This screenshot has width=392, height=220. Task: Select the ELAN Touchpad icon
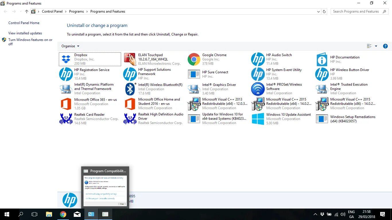130,59
